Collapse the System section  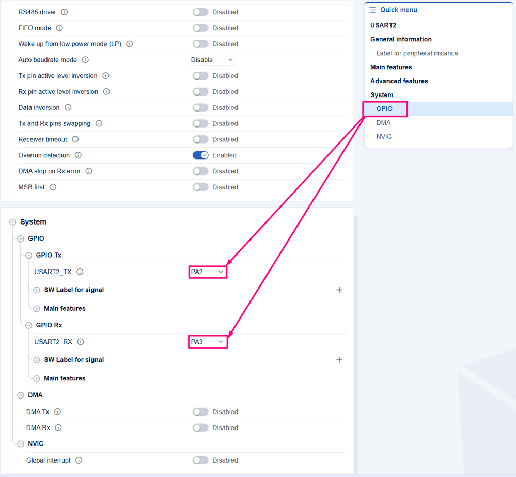pyautogui.click(x=12, y=222)
